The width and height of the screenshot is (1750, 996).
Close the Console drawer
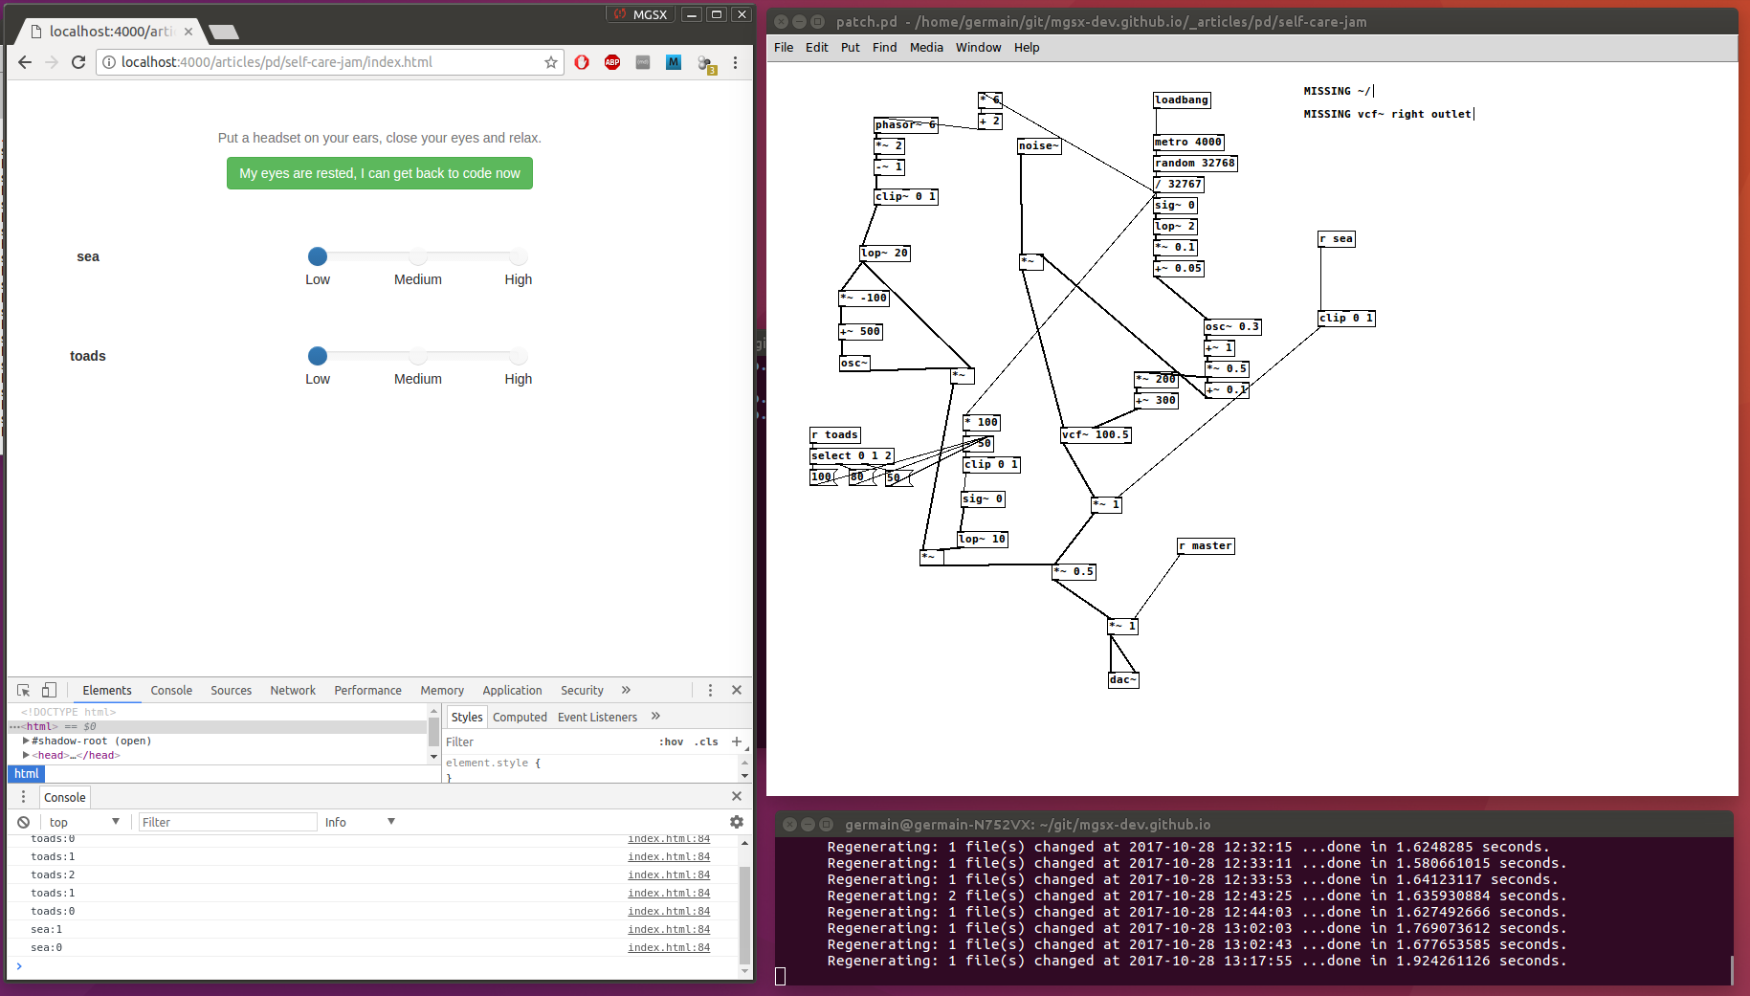click(x=737, y=796)
